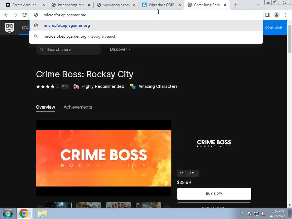Click the taskbar clock 3:28 PM
The height and width of the screenshot is (219, 292).
pyautogui.click(x=277, y=211)
